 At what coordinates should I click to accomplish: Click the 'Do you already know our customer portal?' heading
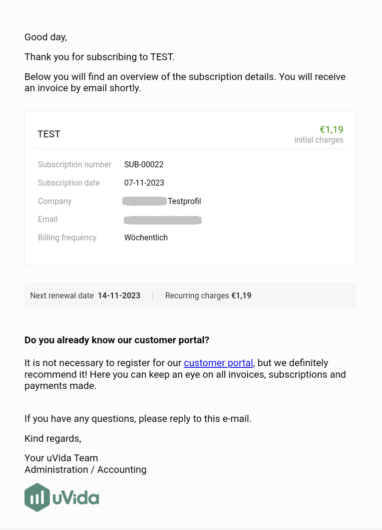117,340
